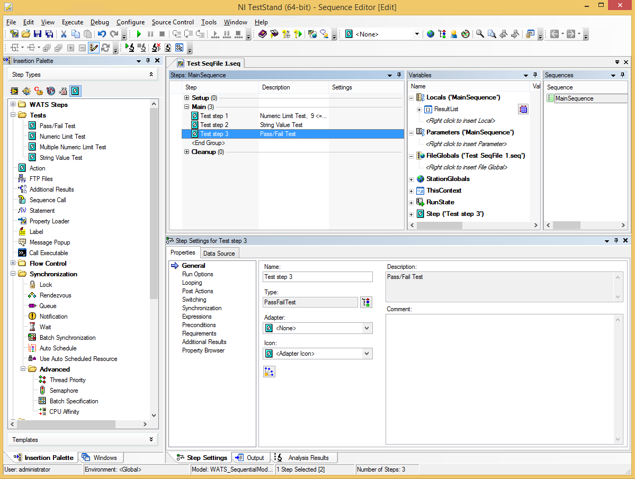This screenshot has width=635, height=479.
Task: Open Run Options settings category
Action: coord(198,274)
